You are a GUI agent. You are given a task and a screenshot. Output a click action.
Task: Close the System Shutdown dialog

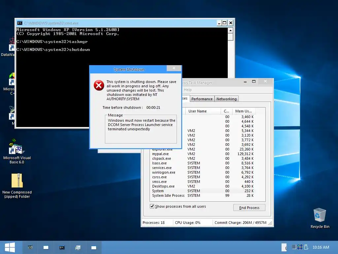pyautogui.click(x=174, y=68)
